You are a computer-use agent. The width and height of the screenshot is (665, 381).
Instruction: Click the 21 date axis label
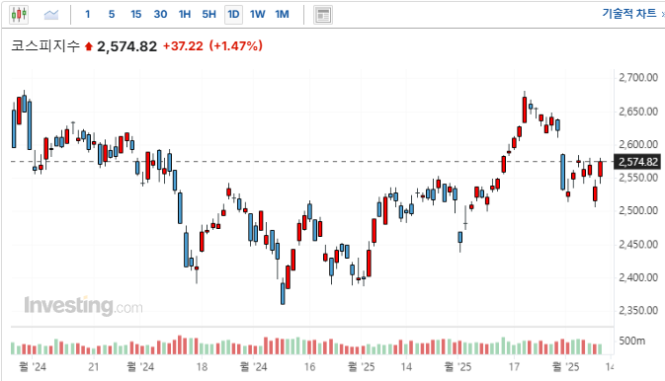coord(93,367)
